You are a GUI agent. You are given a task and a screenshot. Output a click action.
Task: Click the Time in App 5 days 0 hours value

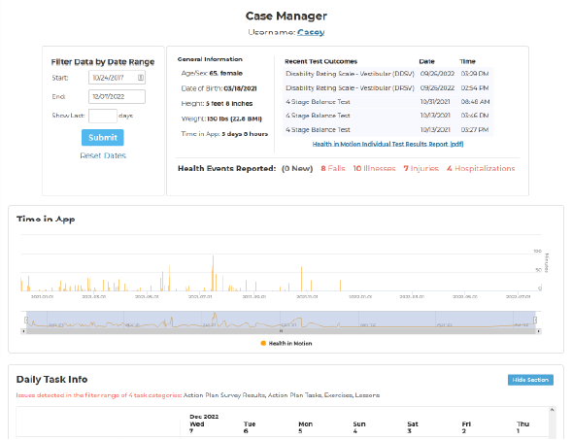pyautogui.click(x=245, y=134)
